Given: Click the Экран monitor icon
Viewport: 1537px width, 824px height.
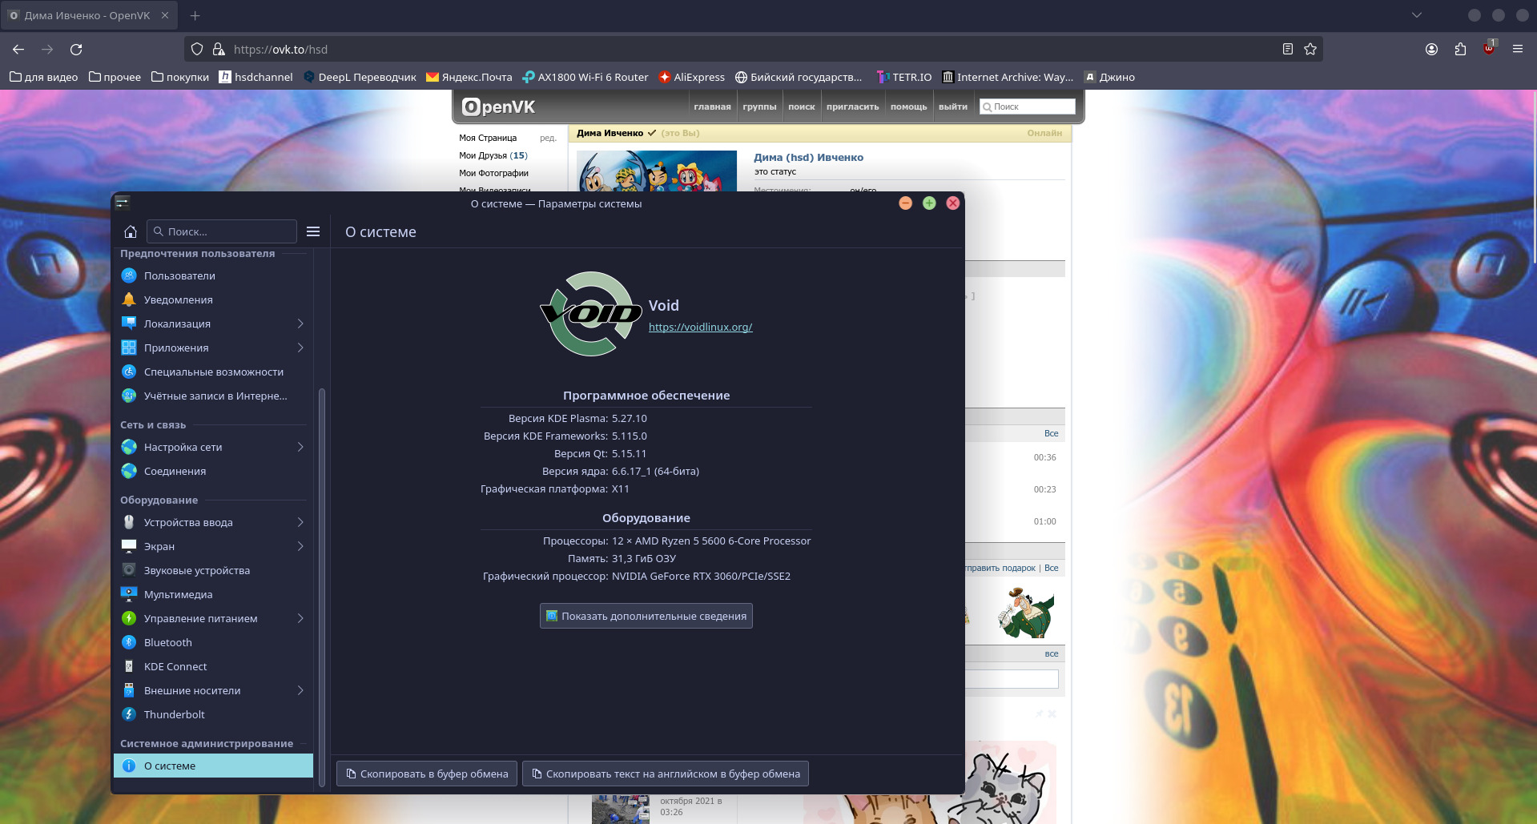Looking at the screenshot, I should click(129, 546).
